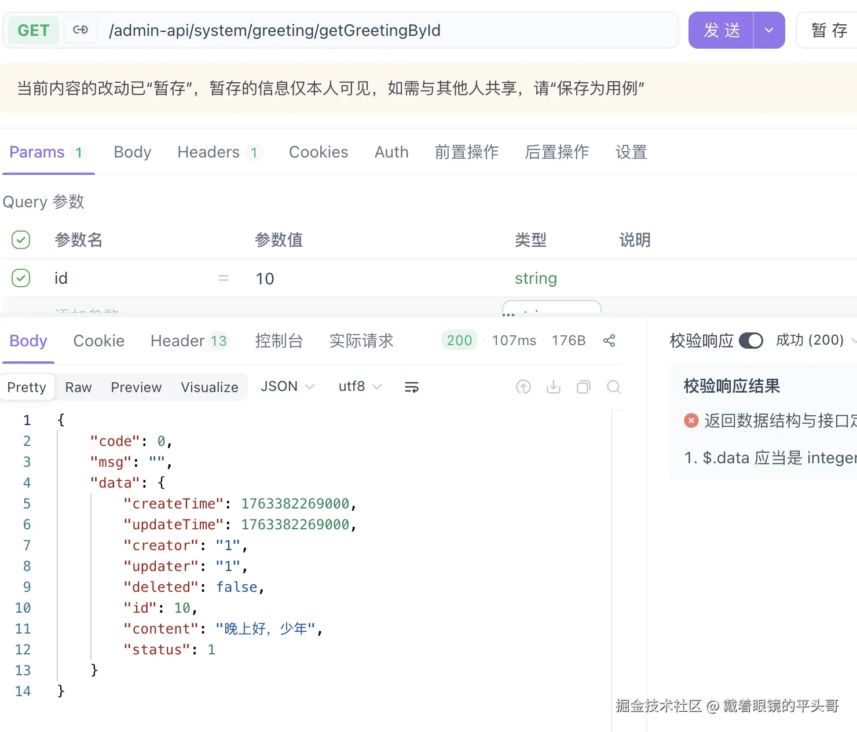The height and width of the screenshot is (732, 857).
Task: Click the word-wrap icon after utf8
Action: [x=412, y=387]
